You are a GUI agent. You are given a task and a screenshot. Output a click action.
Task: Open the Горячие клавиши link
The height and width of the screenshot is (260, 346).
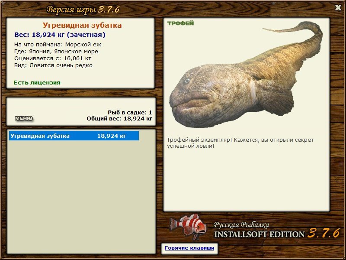[189, 248]
